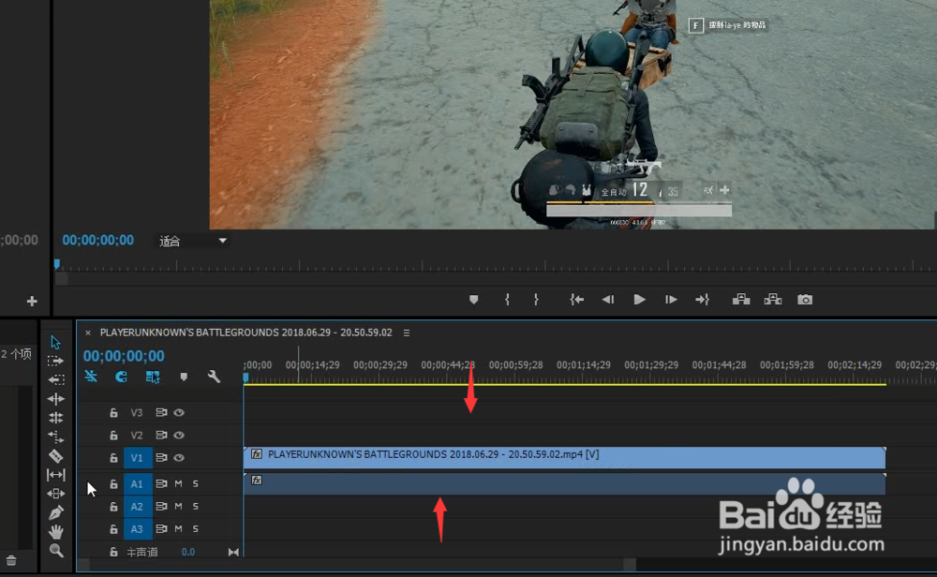Toggle lock on A1 track

coord(113,484)
